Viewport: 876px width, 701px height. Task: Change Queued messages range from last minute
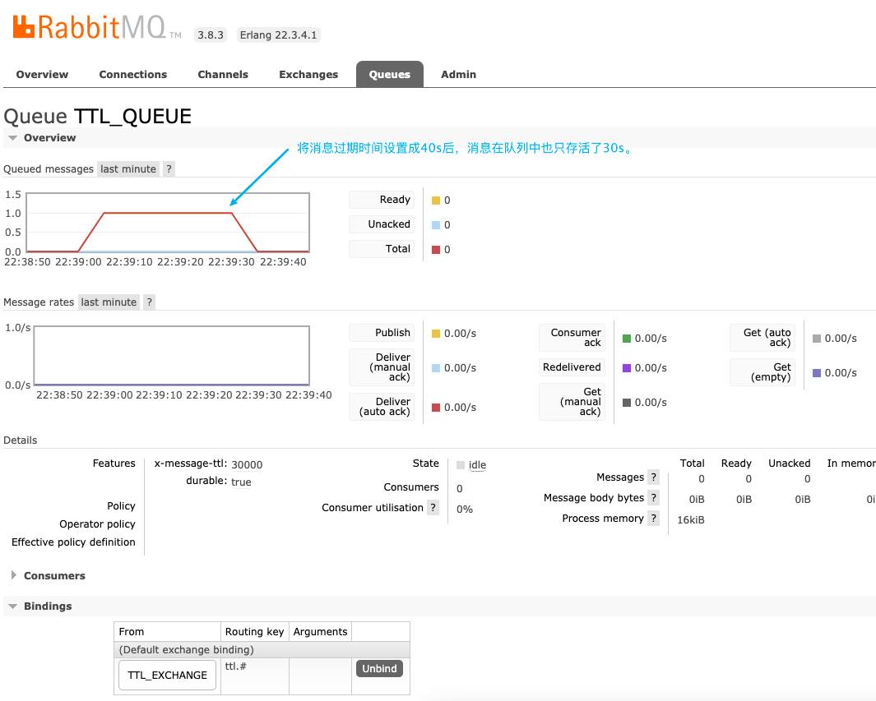click(128, 169)
